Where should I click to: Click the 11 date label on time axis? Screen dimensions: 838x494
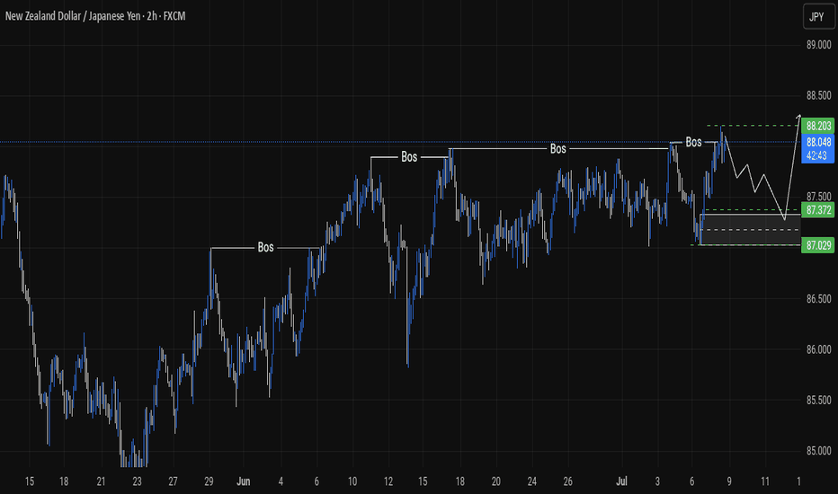pos(765,481)
